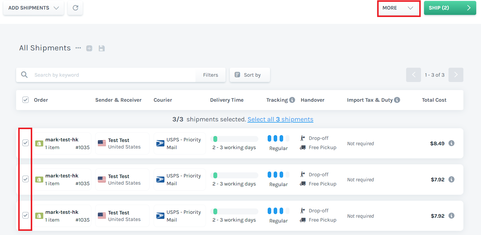Viewport: 481px width, 235px height.
Task: Toggle the select-all checkbox in the table header
Action: coord(26,100)
